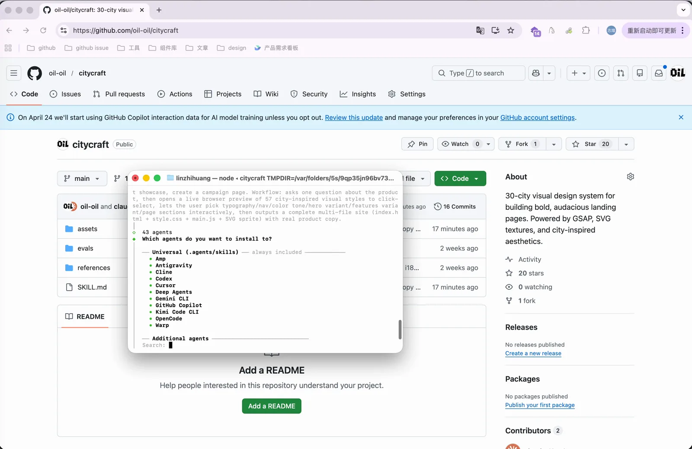This screenshot has width=692, height=449.
Task: Switch to the Projects tab
Action: point(223,94)
